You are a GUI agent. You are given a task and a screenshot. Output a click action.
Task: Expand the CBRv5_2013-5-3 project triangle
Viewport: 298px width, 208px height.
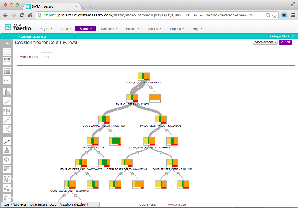click(19, 37)
